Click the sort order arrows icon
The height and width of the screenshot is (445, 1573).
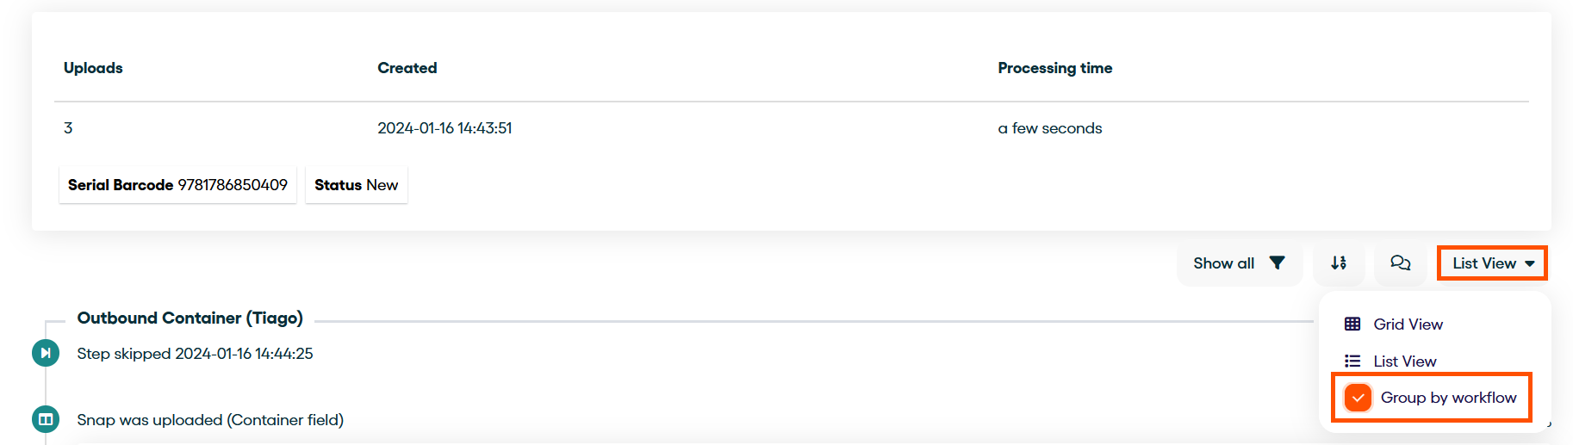[1338, 263]
